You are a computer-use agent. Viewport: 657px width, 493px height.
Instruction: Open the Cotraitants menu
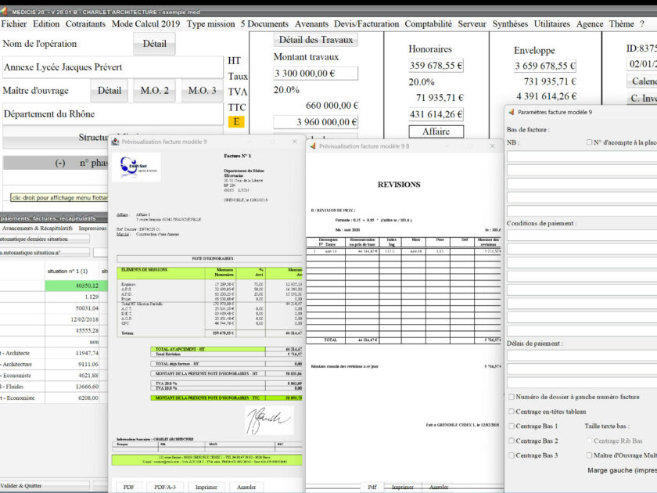(85, 24)
